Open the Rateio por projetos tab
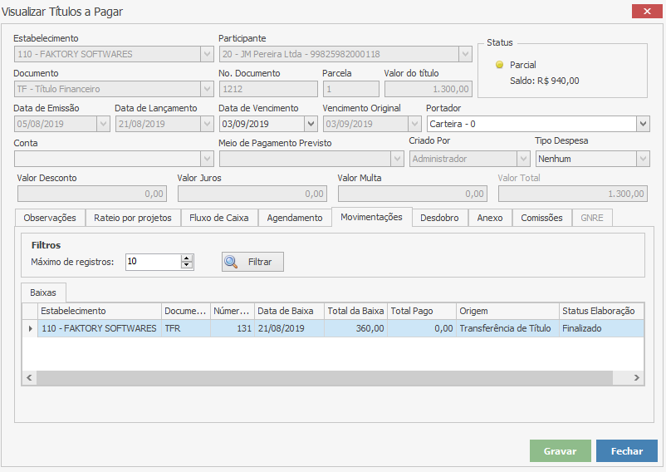The image size is (666, 472). (x=133, y=218)
